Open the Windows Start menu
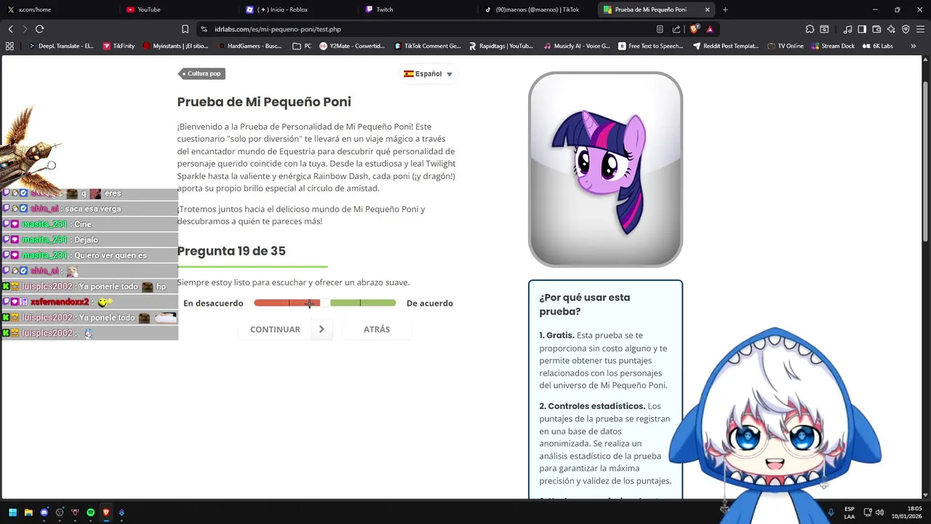 [x=12, y=512]
